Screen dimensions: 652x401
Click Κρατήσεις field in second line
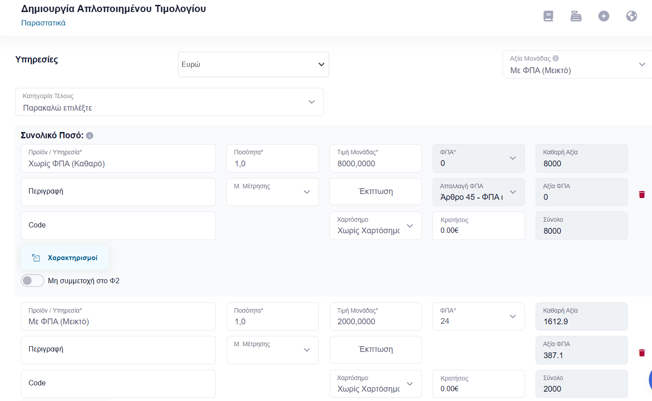479,384
